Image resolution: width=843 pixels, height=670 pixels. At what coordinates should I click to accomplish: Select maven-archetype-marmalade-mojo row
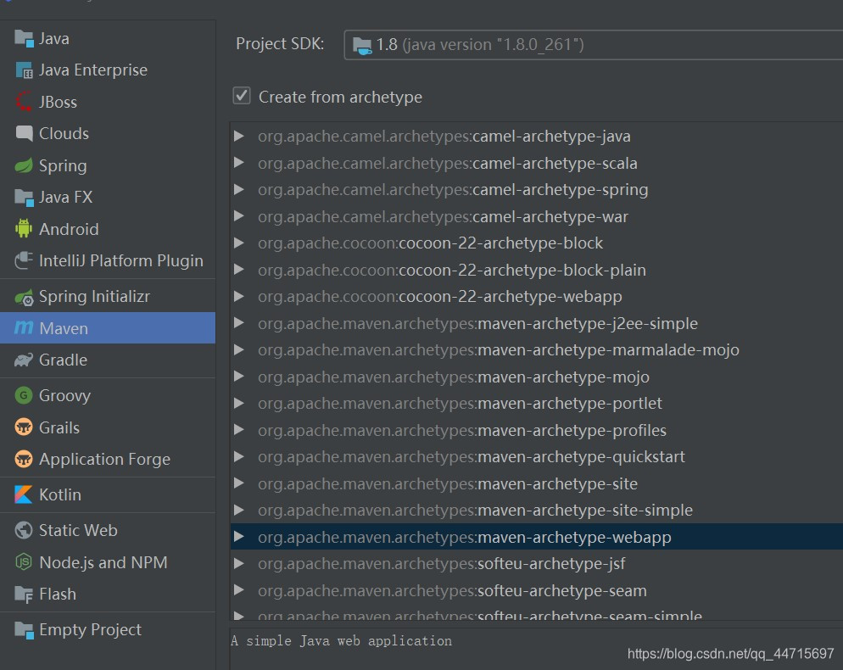tap(537, 350)
